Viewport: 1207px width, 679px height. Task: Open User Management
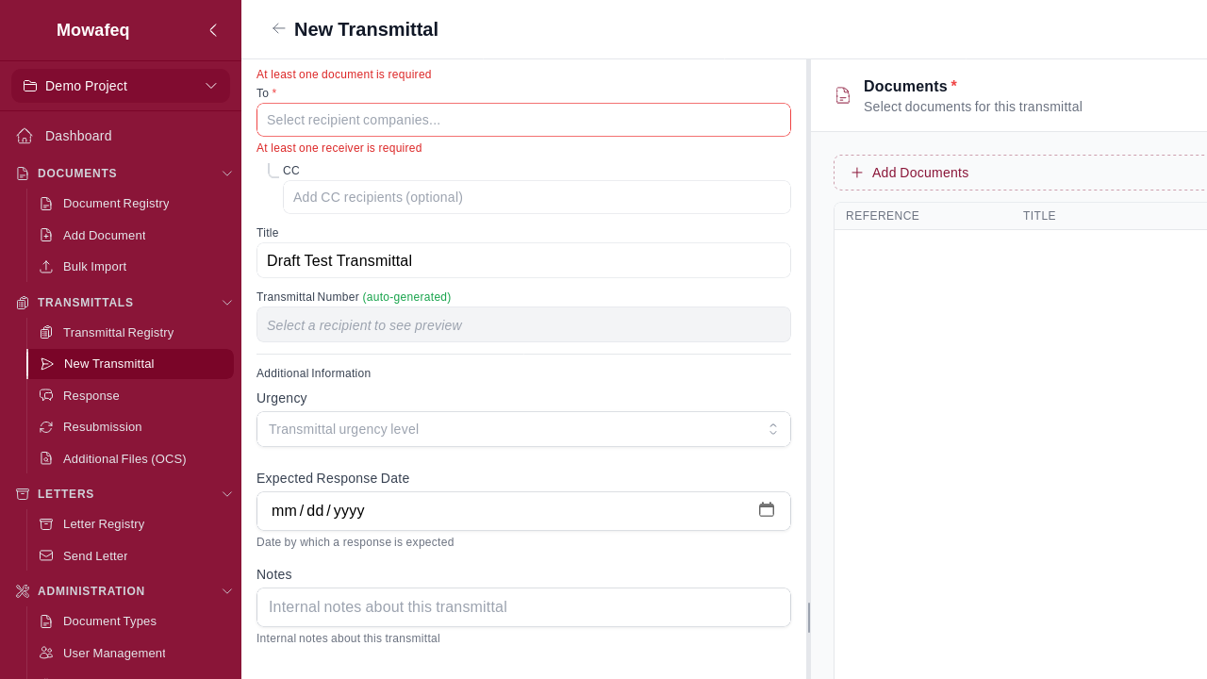pyautogui.click(x=114, y=653)
